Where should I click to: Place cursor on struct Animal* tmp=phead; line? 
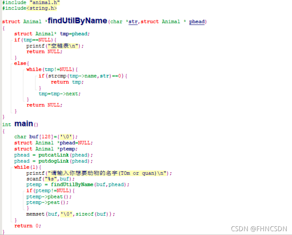(x=52, y=34)
